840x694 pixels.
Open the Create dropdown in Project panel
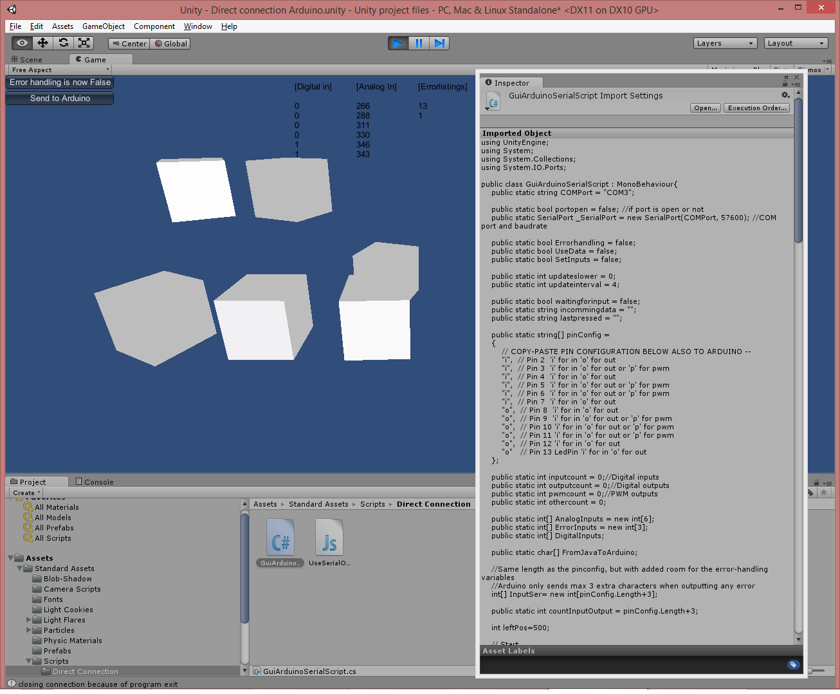[26, 492]
